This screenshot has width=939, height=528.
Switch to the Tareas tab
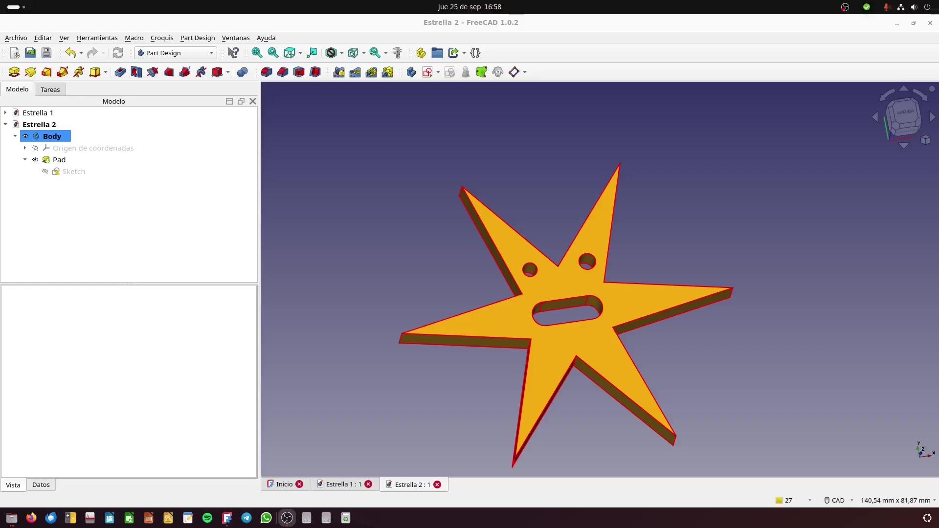click(50, 89)
